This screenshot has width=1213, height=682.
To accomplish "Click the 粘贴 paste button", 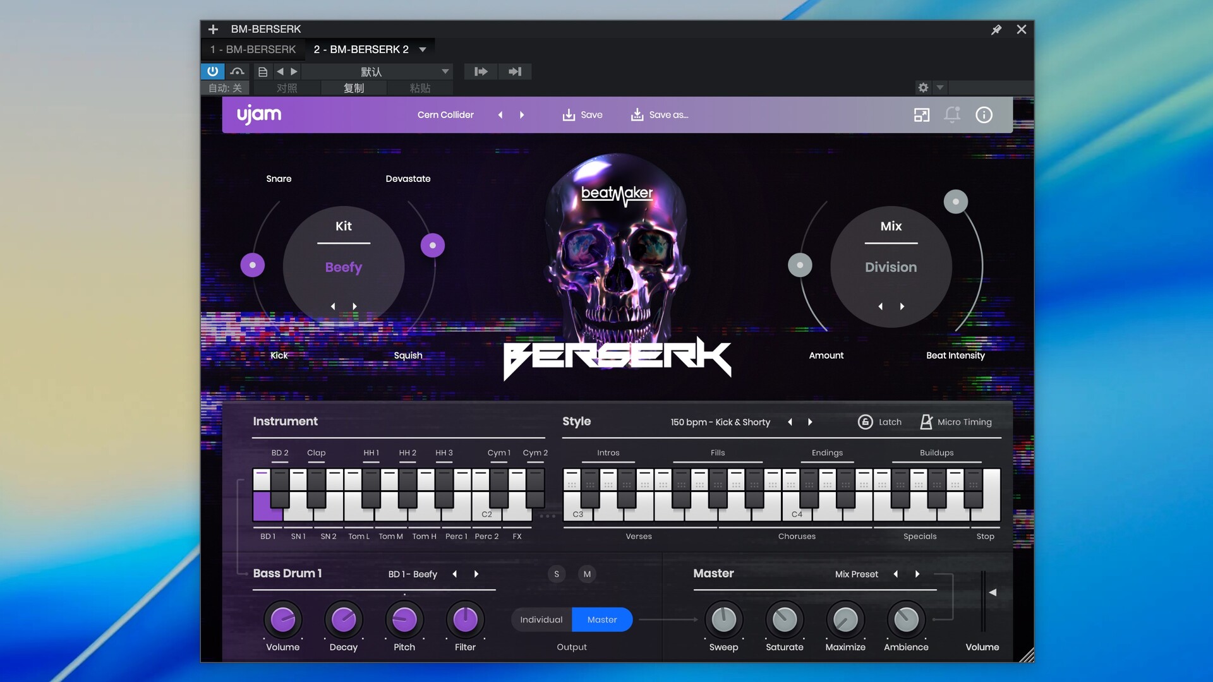I will (x=420, y=88).
